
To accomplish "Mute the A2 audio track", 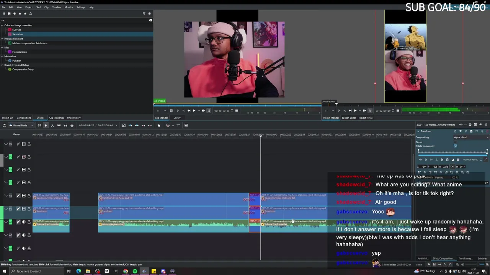I will coord(24,235).
